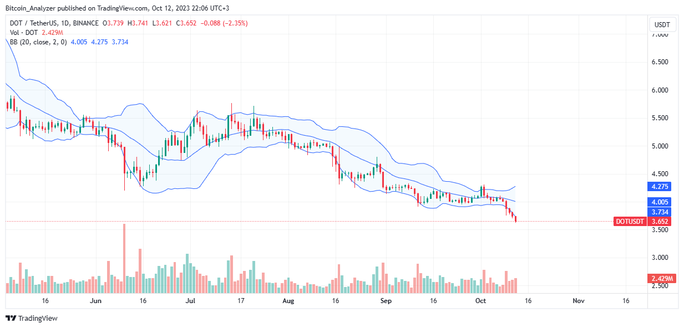Click the 7.000 price scale label

pos(660,34)
